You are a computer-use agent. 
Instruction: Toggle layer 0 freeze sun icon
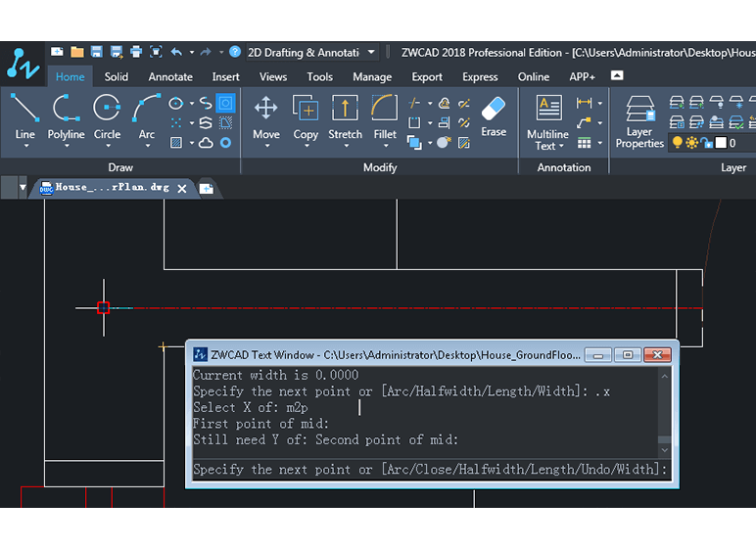point(692,143)
